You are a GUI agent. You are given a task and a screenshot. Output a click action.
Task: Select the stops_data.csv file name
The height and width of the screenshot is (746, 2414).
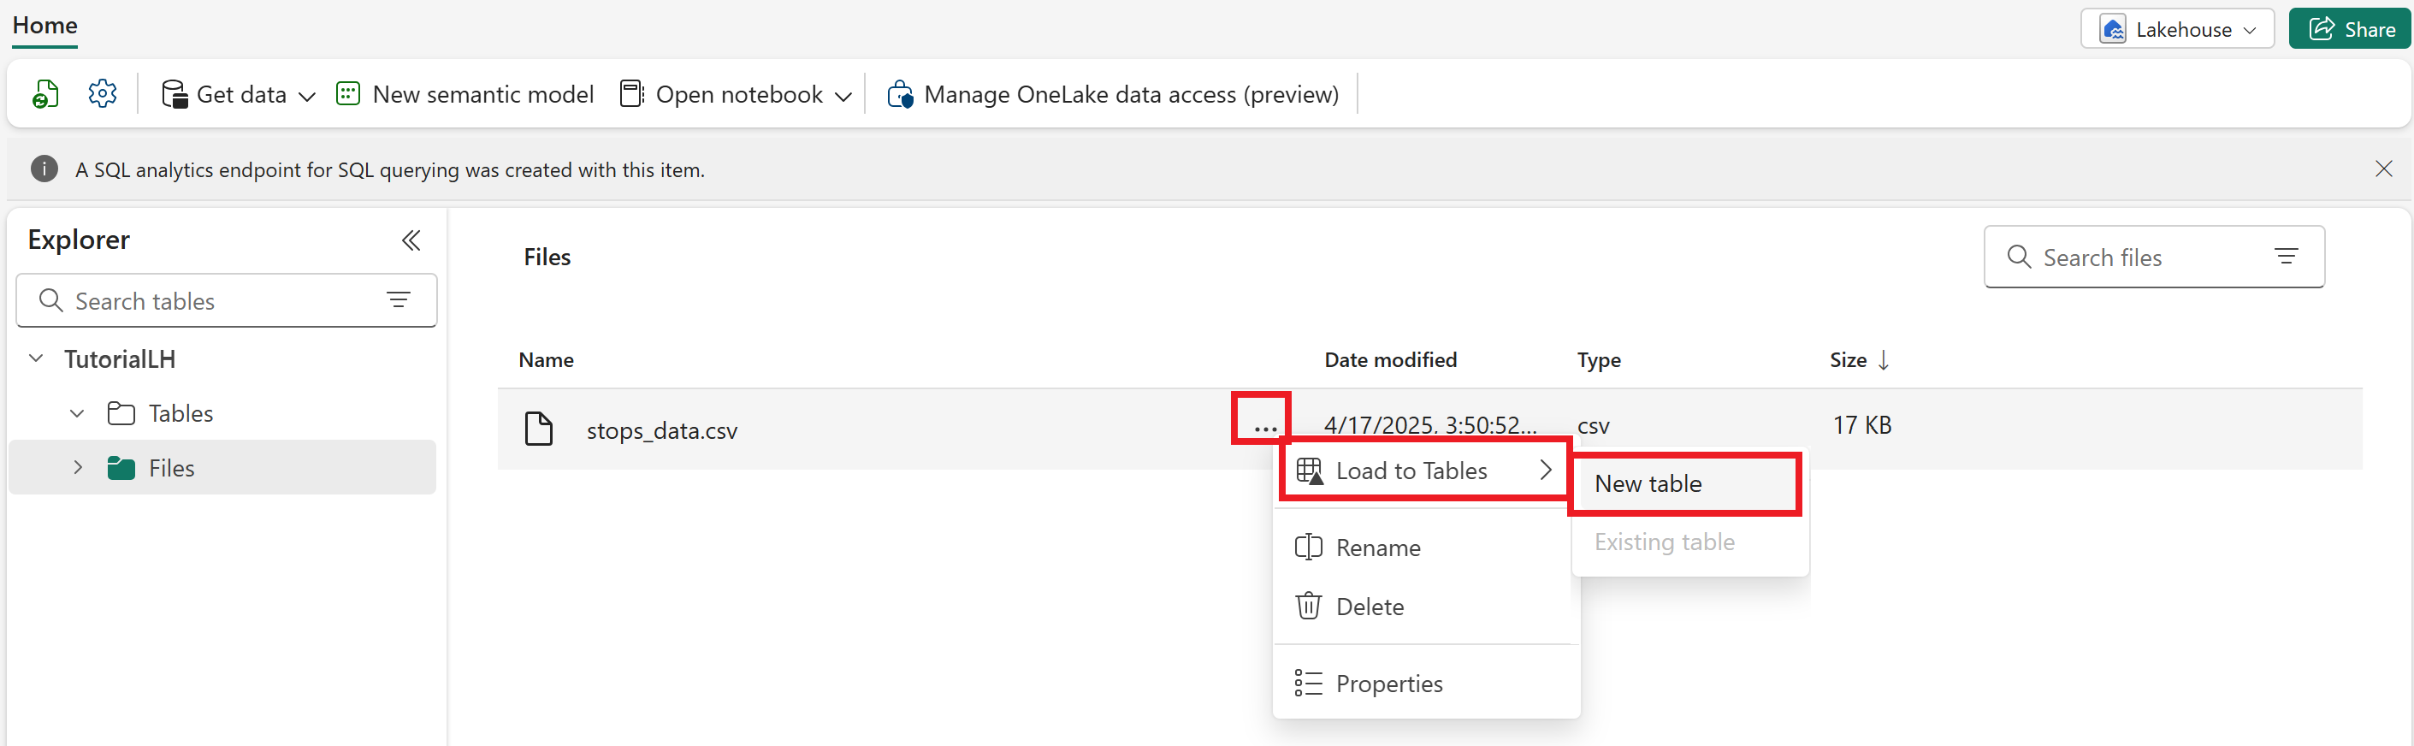coord(661,430)
